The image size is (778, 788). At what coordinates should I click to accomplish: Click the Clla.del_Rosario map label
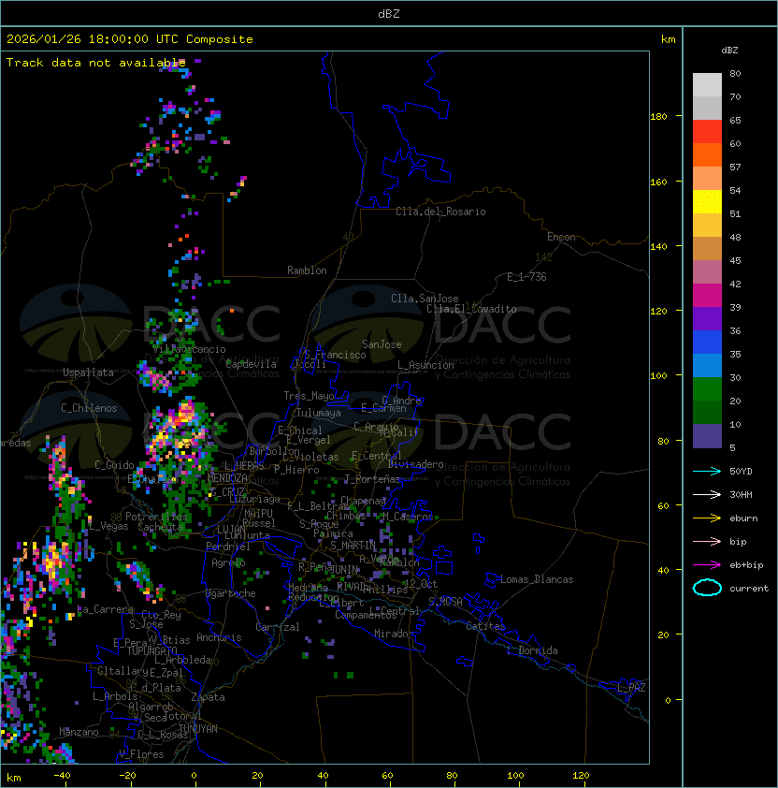(440, 212)
